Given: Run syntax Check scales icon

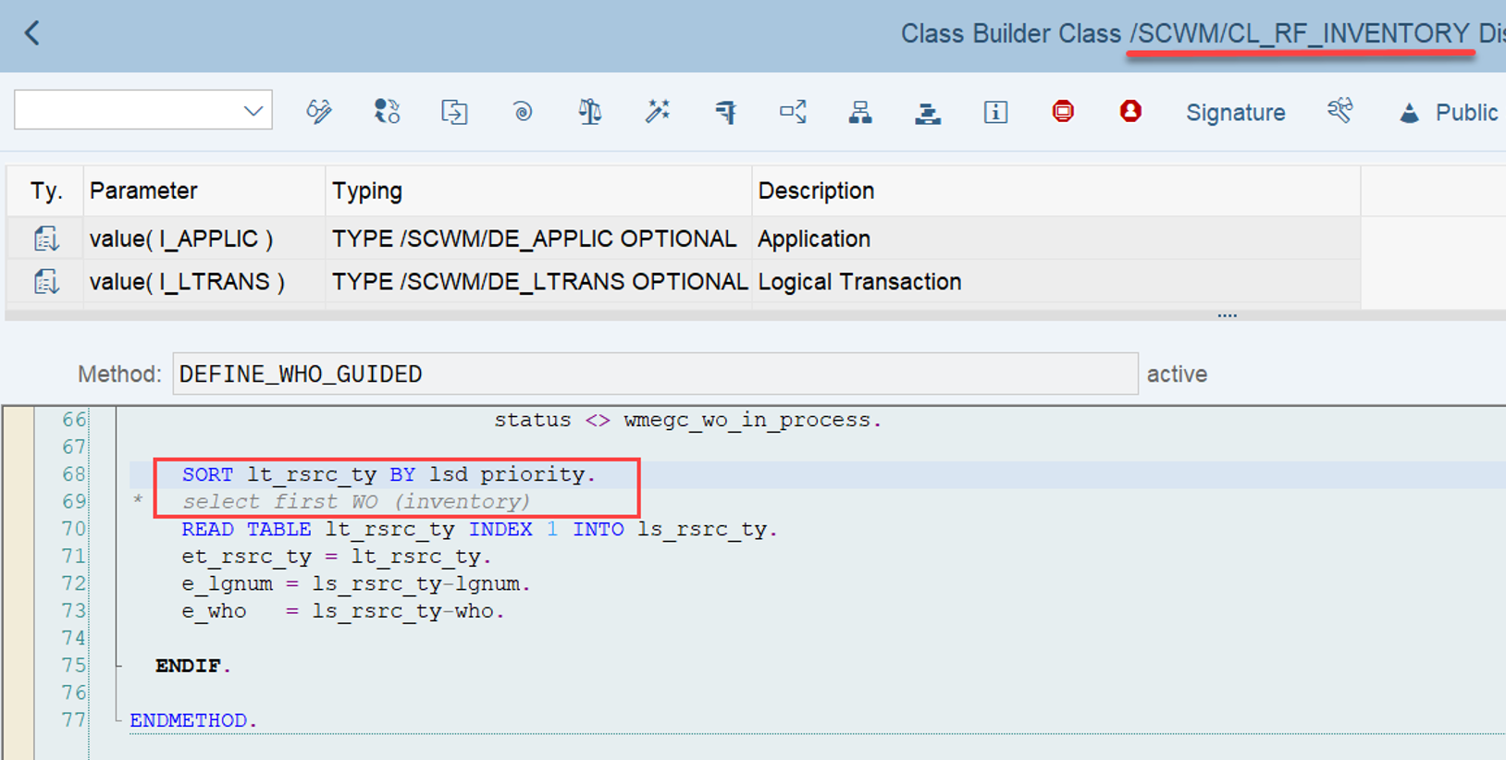Looking at the screenshot, I should coord(590,112).
